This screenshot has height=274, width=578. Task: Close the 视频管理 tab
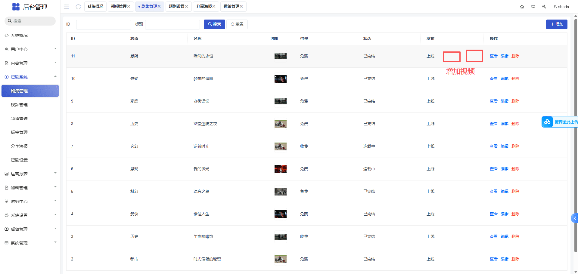pyautogui.click(x=129, y=6)
